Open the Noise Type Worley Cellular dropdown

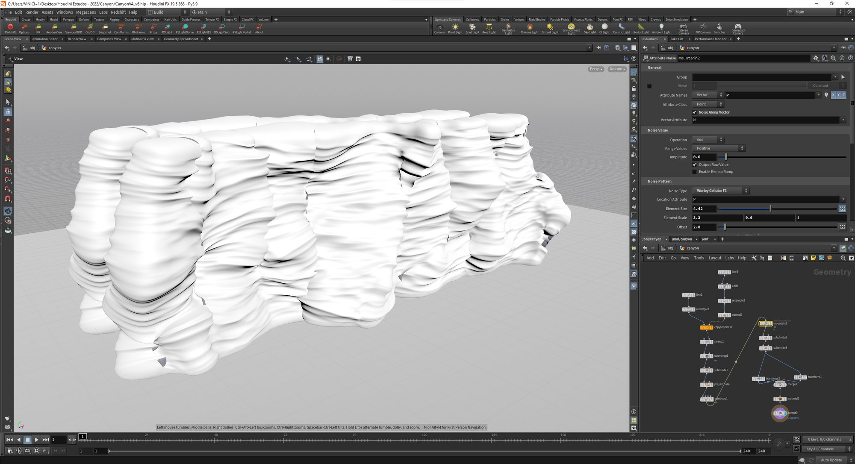pyautogui.click(x=721, y=191)
